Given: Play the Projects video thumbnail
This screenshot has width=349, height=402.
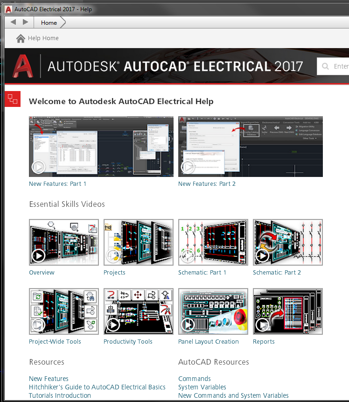Looking at the screenshot, I should click(x=139, y=242).
